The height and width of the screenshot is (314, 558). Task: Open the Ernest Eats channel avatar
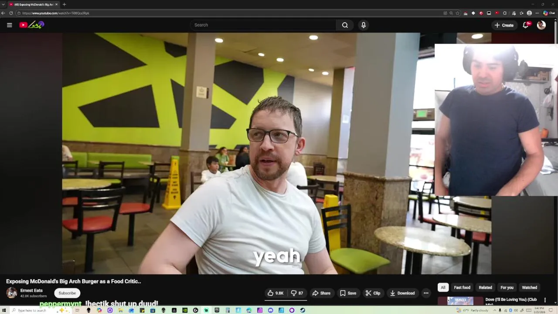coord(12,293)
